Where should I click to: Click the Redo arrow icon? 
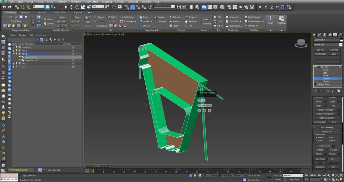tap(10, 7)
